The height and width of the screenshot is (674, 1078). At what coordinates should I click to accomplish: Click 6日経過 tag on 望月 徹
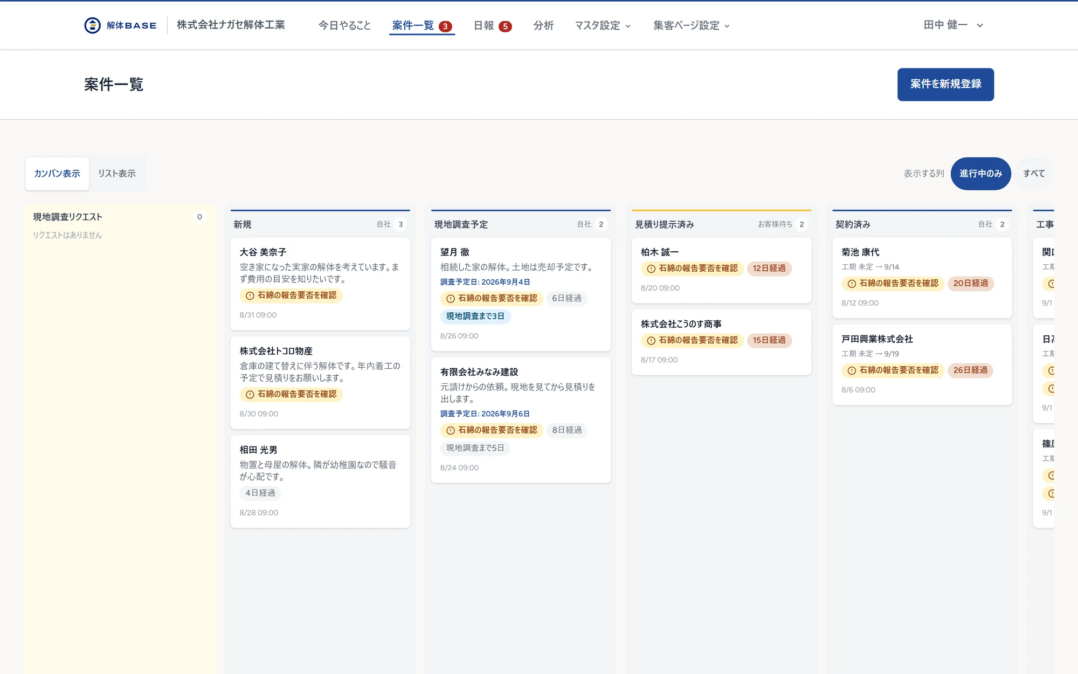566,299
